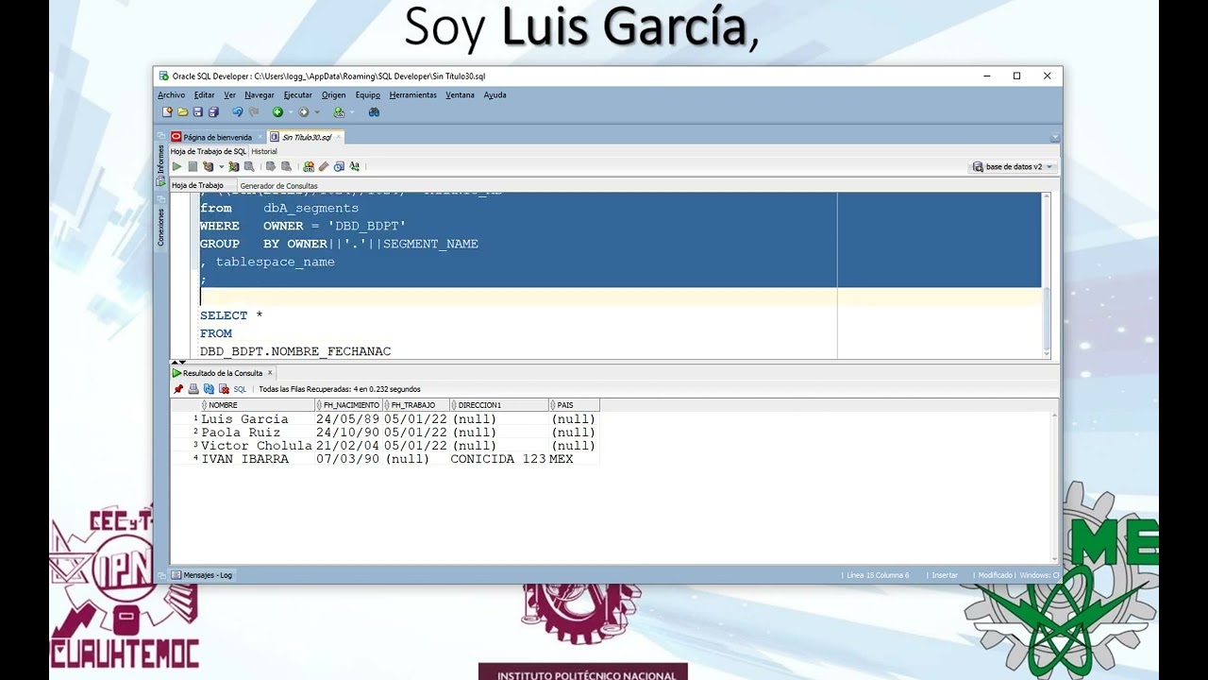Run statement with the green play icon
Viewport: 1208px width, 680px height.
tap(176, 166)
